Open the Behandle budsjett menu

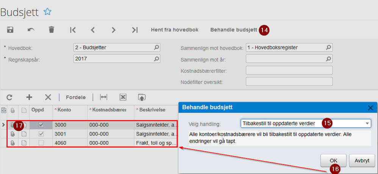coord(234,30)
